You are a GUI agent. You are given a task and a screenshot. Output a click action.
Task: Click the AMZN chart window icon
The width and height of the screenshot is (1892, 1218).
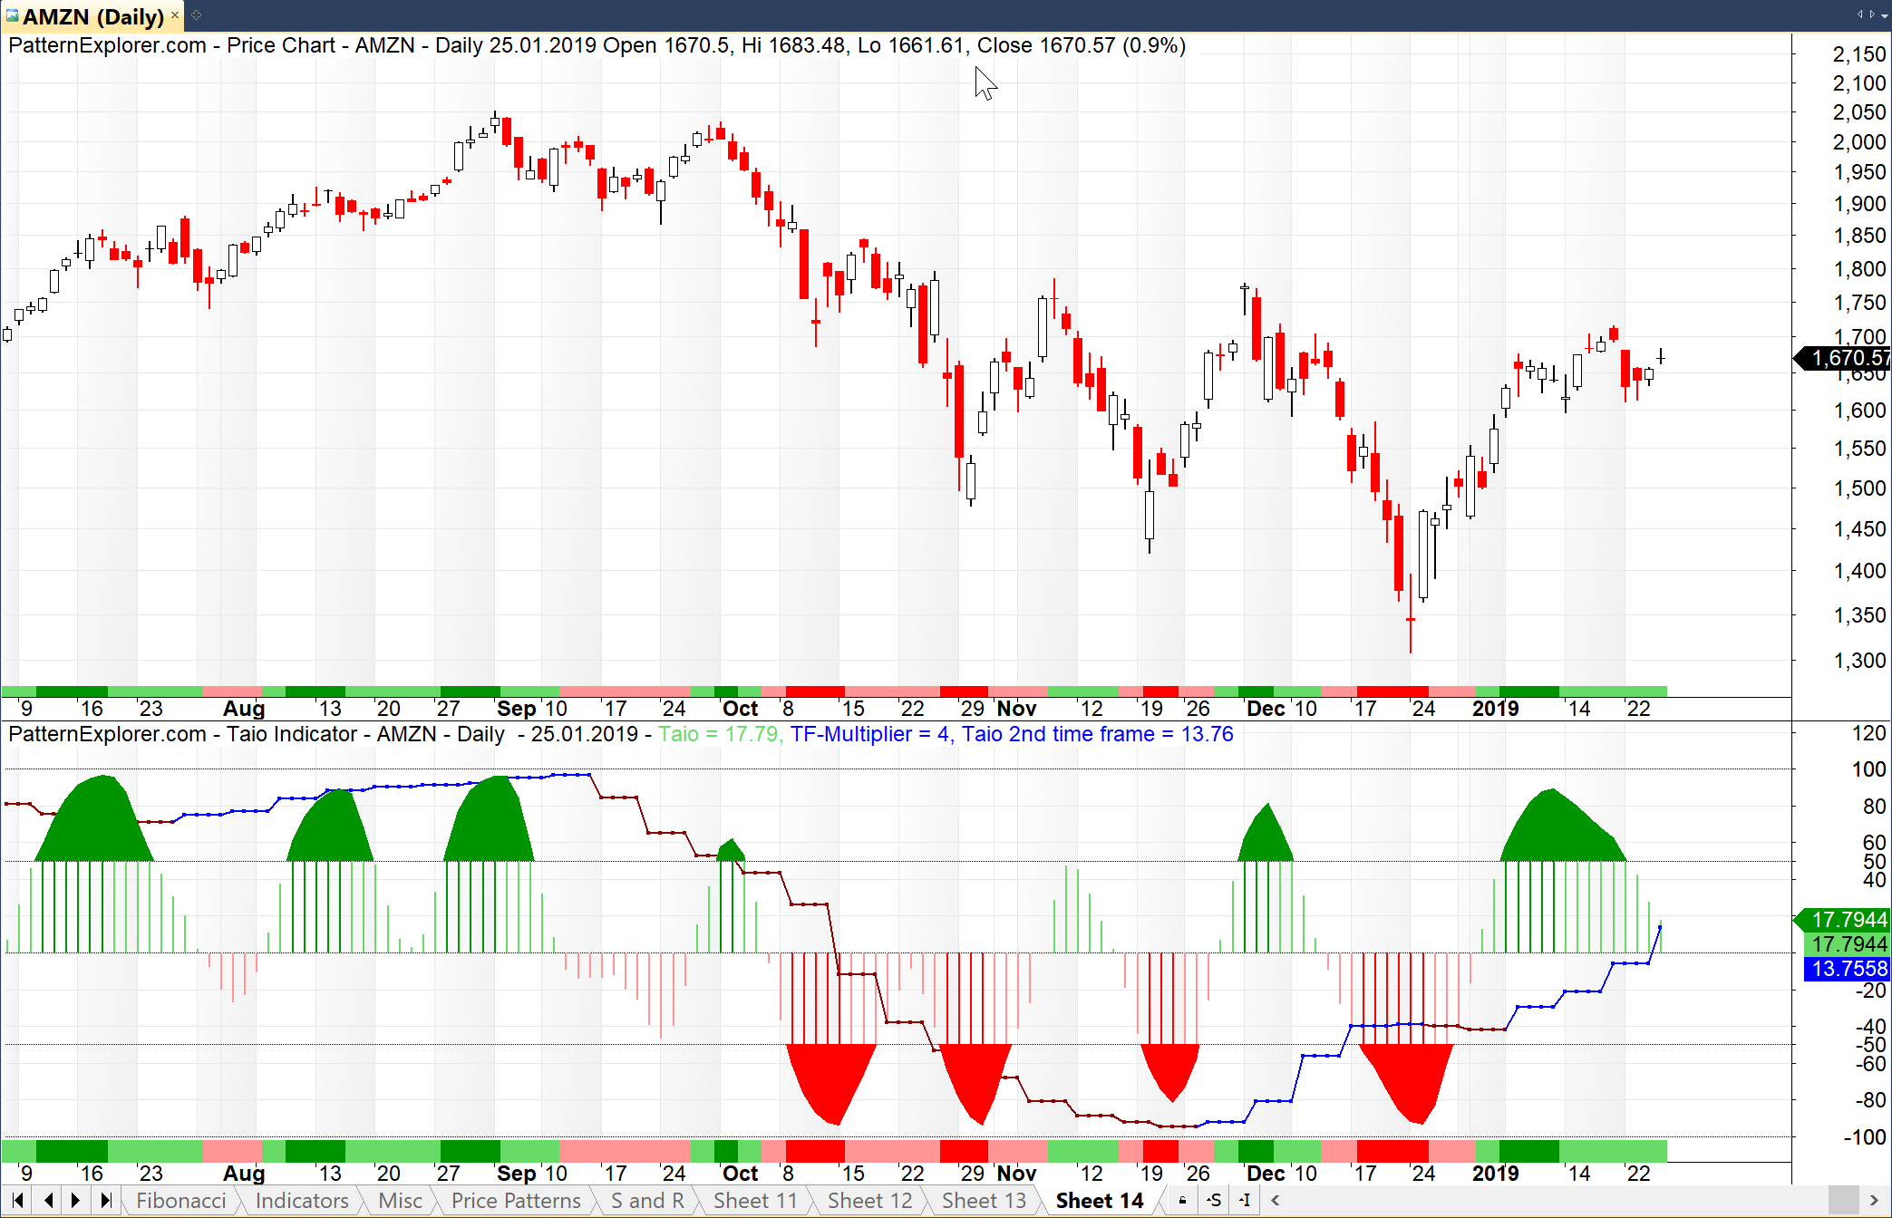pyautogui.click(x=12, y=15)
